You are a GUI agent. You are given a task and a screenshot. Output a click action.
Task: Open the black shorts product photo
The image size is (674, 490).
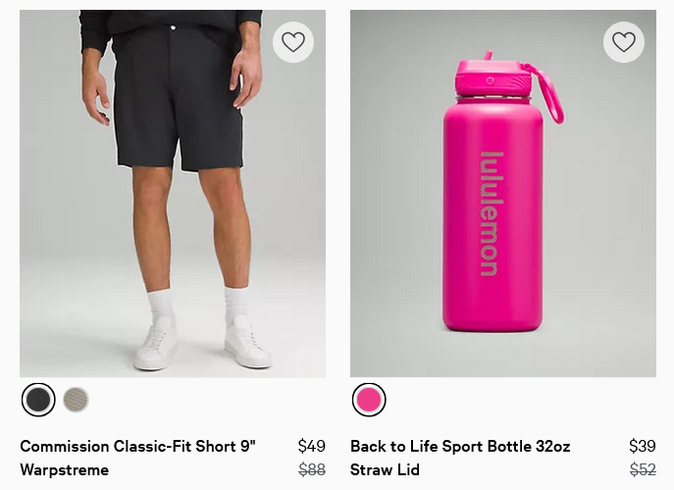[x=173, y=193]
